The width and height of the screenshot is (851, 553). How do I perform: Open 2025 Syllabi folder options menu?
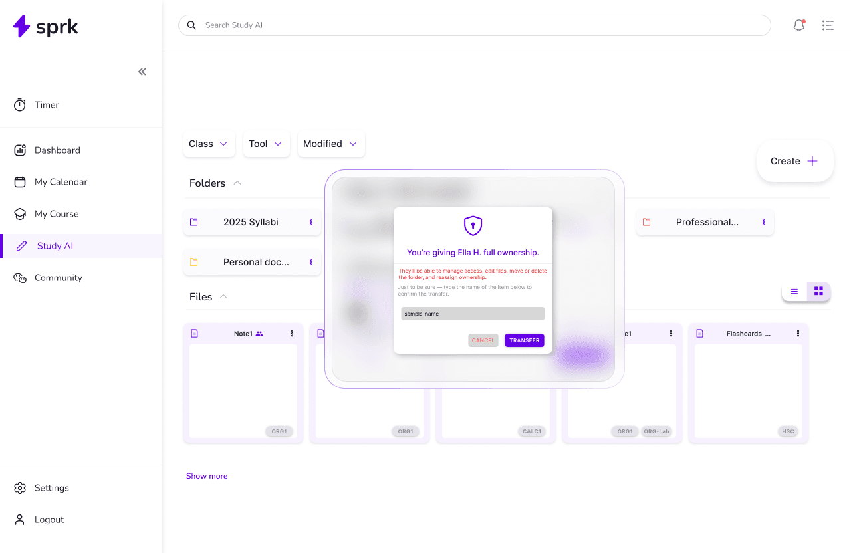[310, 222]
